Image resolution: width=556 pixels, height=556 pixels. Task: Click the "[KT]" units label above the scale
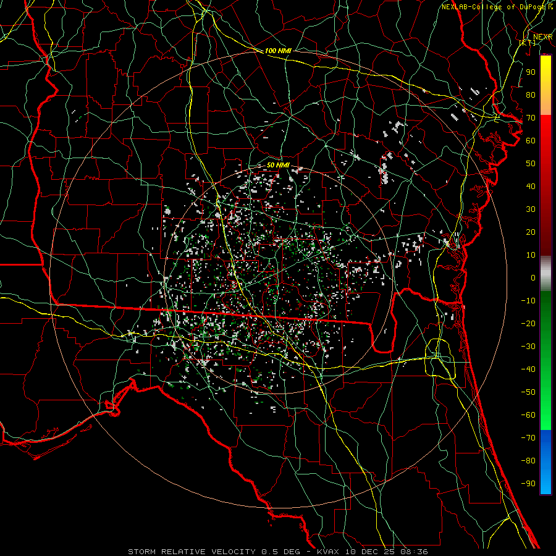[x=528, y=43]
